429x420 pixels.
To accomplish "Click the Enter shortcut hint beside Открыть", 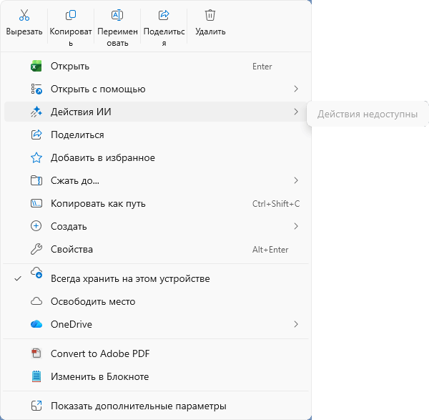I will click(x=262, y=67).
